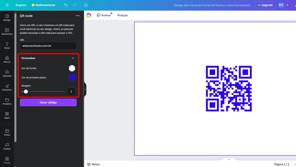Redo the last action
Screen dimensions: 296x167
click(x=75, y=5)
